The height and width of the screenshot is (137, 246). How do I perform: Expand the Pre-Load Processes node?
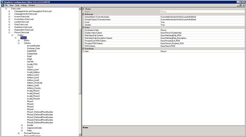pyautogui.click(x=19, y=133)
